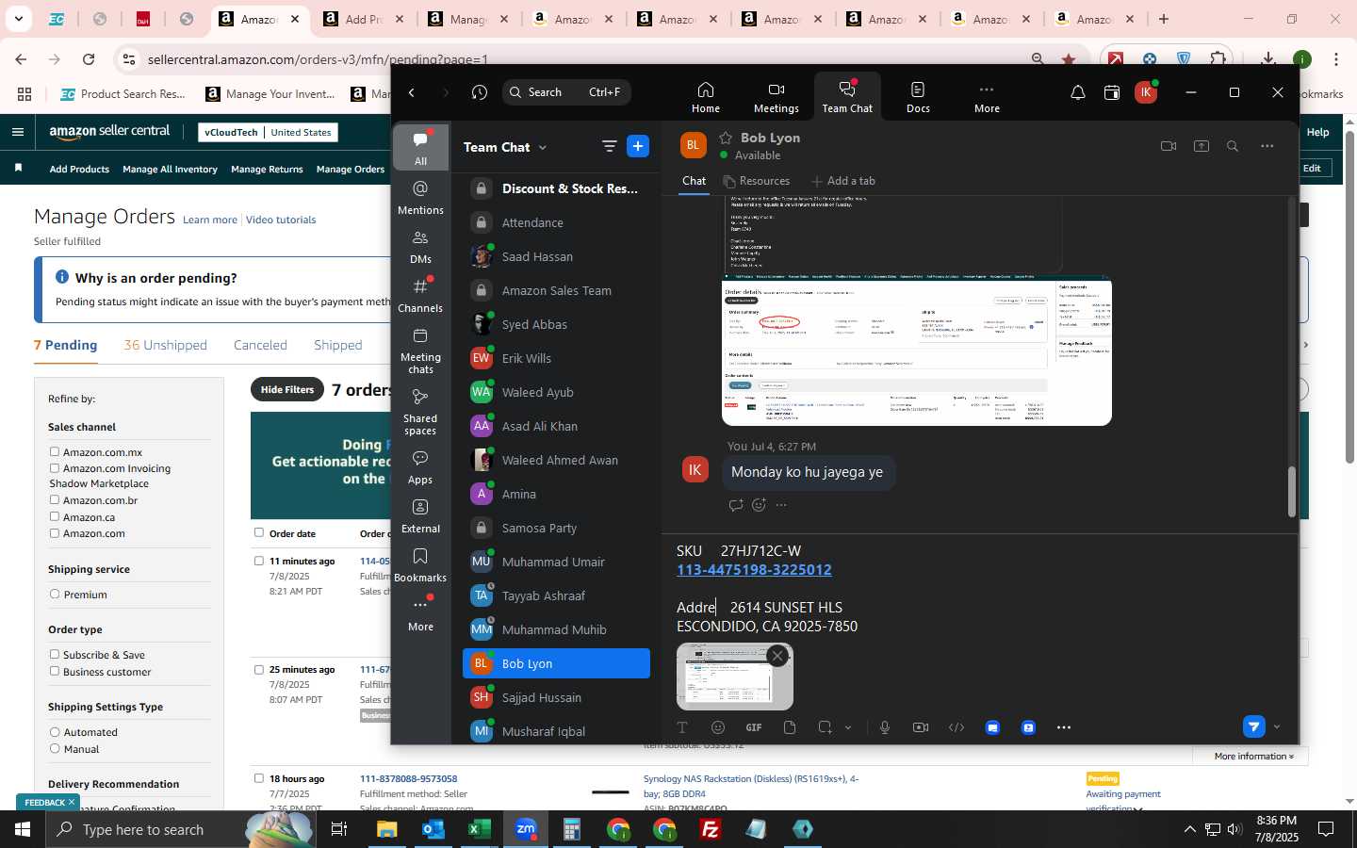This screenshot has width=1357, height=848.
Task: Open Saad Hassan chat
Action: coord(556,256)
